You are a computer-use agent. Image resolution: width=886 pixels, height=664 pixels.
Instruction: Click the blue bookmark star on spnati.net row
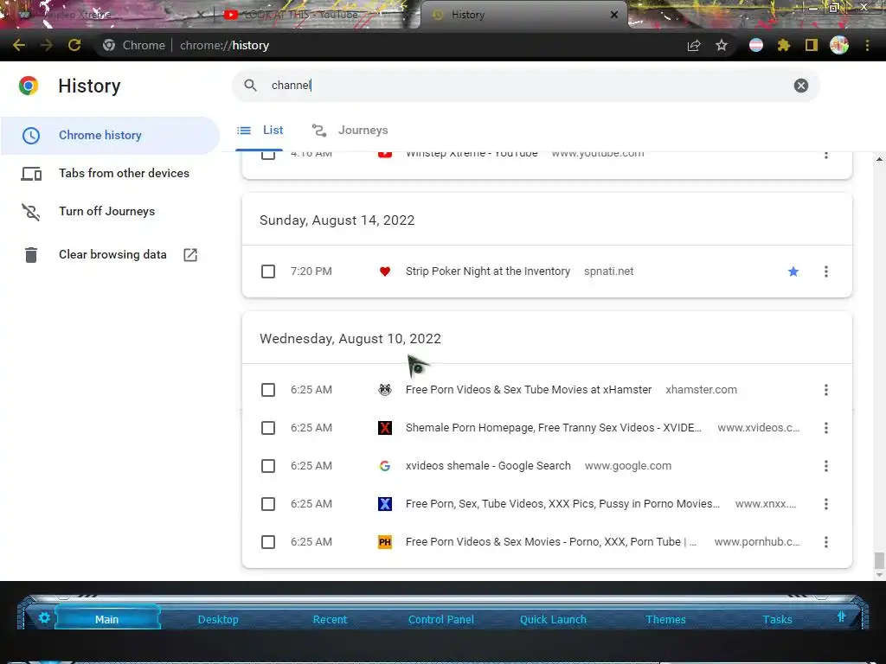[x=793, y=271]
